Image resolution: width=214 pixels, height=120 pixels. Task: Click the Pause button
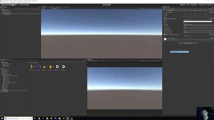pos(107,5)
